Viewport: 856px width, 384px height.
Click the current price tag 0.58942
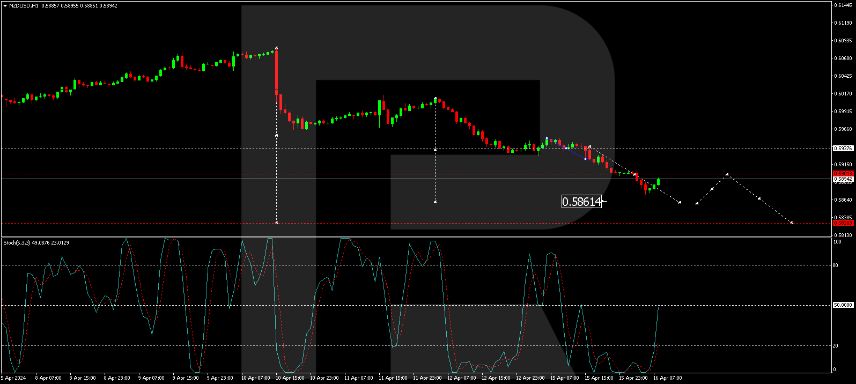[x=843, y=179]
